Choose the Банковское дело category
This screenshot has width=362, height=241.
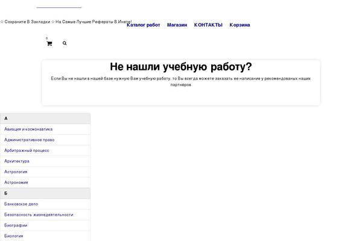[x=21, y=204]
